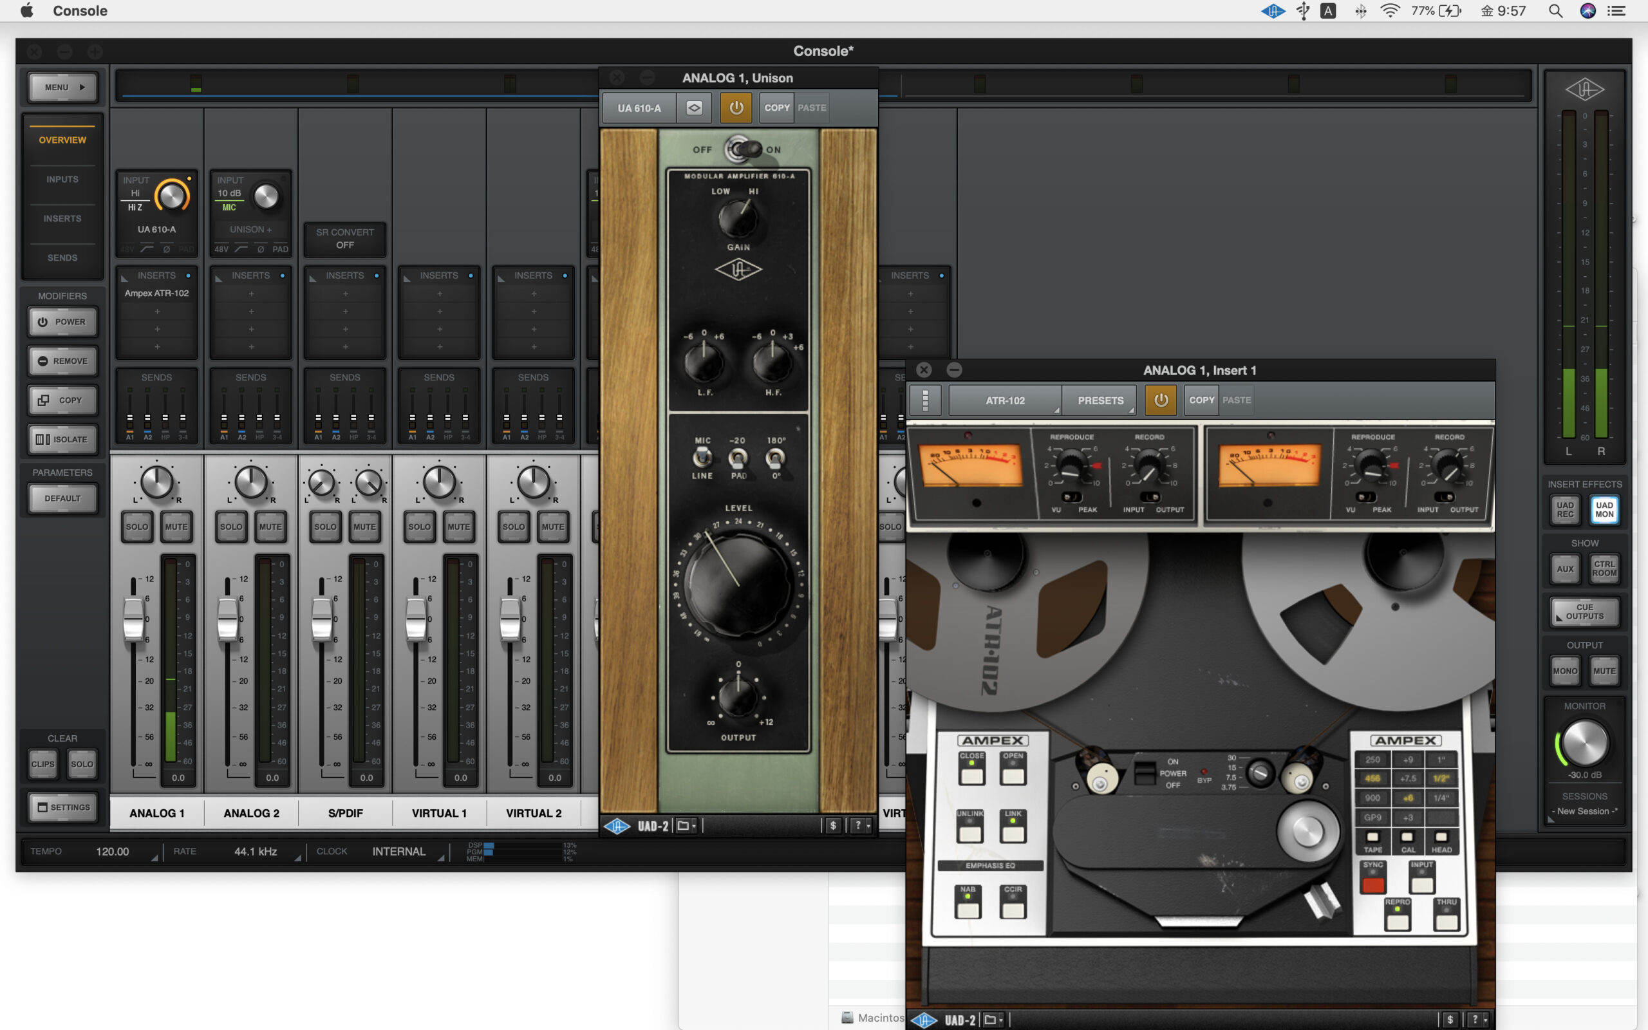
Task: Open the Console app menu
Action: click(80, 11)
